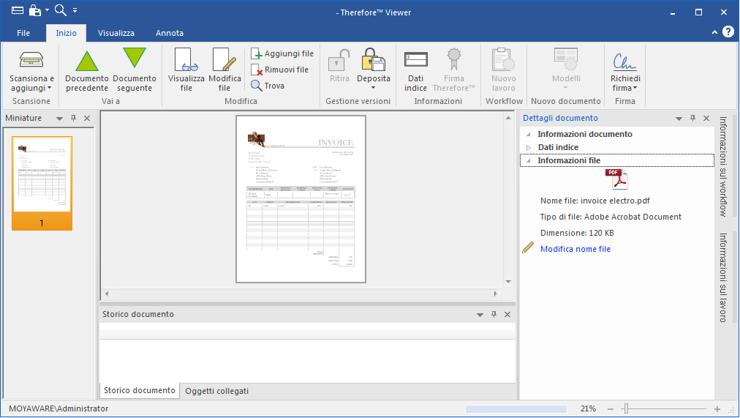Viewport: 740px width, 418px height.
Task: Open Dati indice information
Action: [x=415, y=71]
